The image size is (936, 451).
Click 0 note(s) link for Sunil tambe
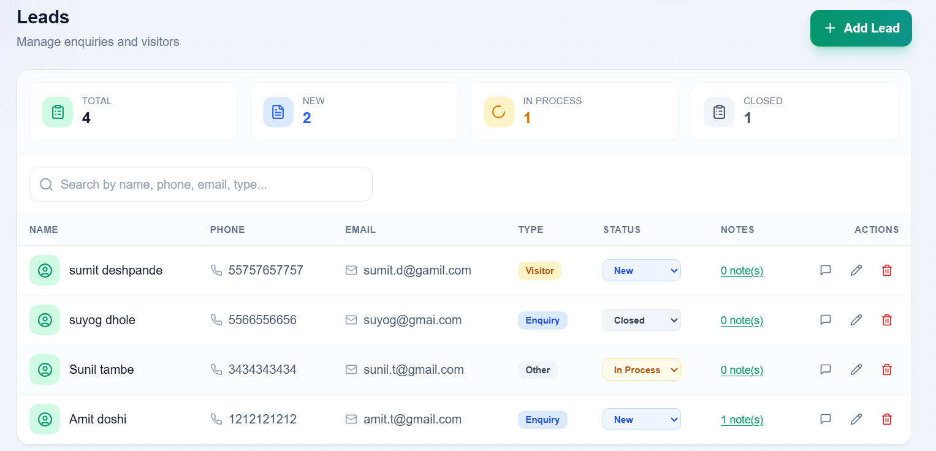742,370
